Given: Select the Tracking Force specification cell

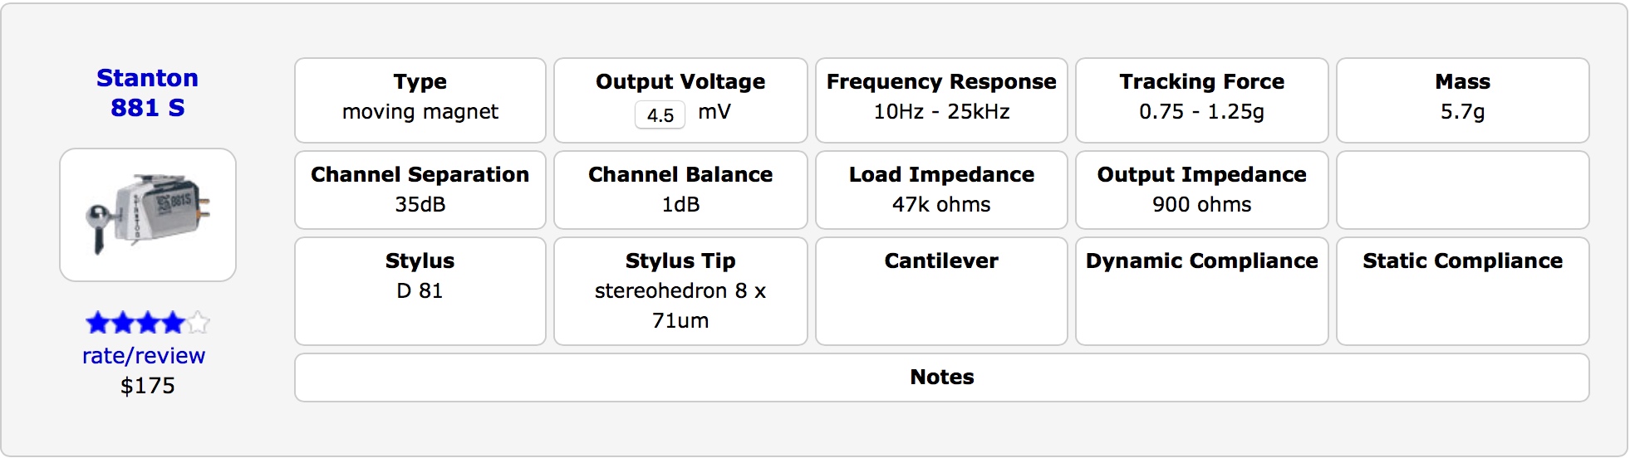Looking at the screenshot, I should coord(1201,100).
